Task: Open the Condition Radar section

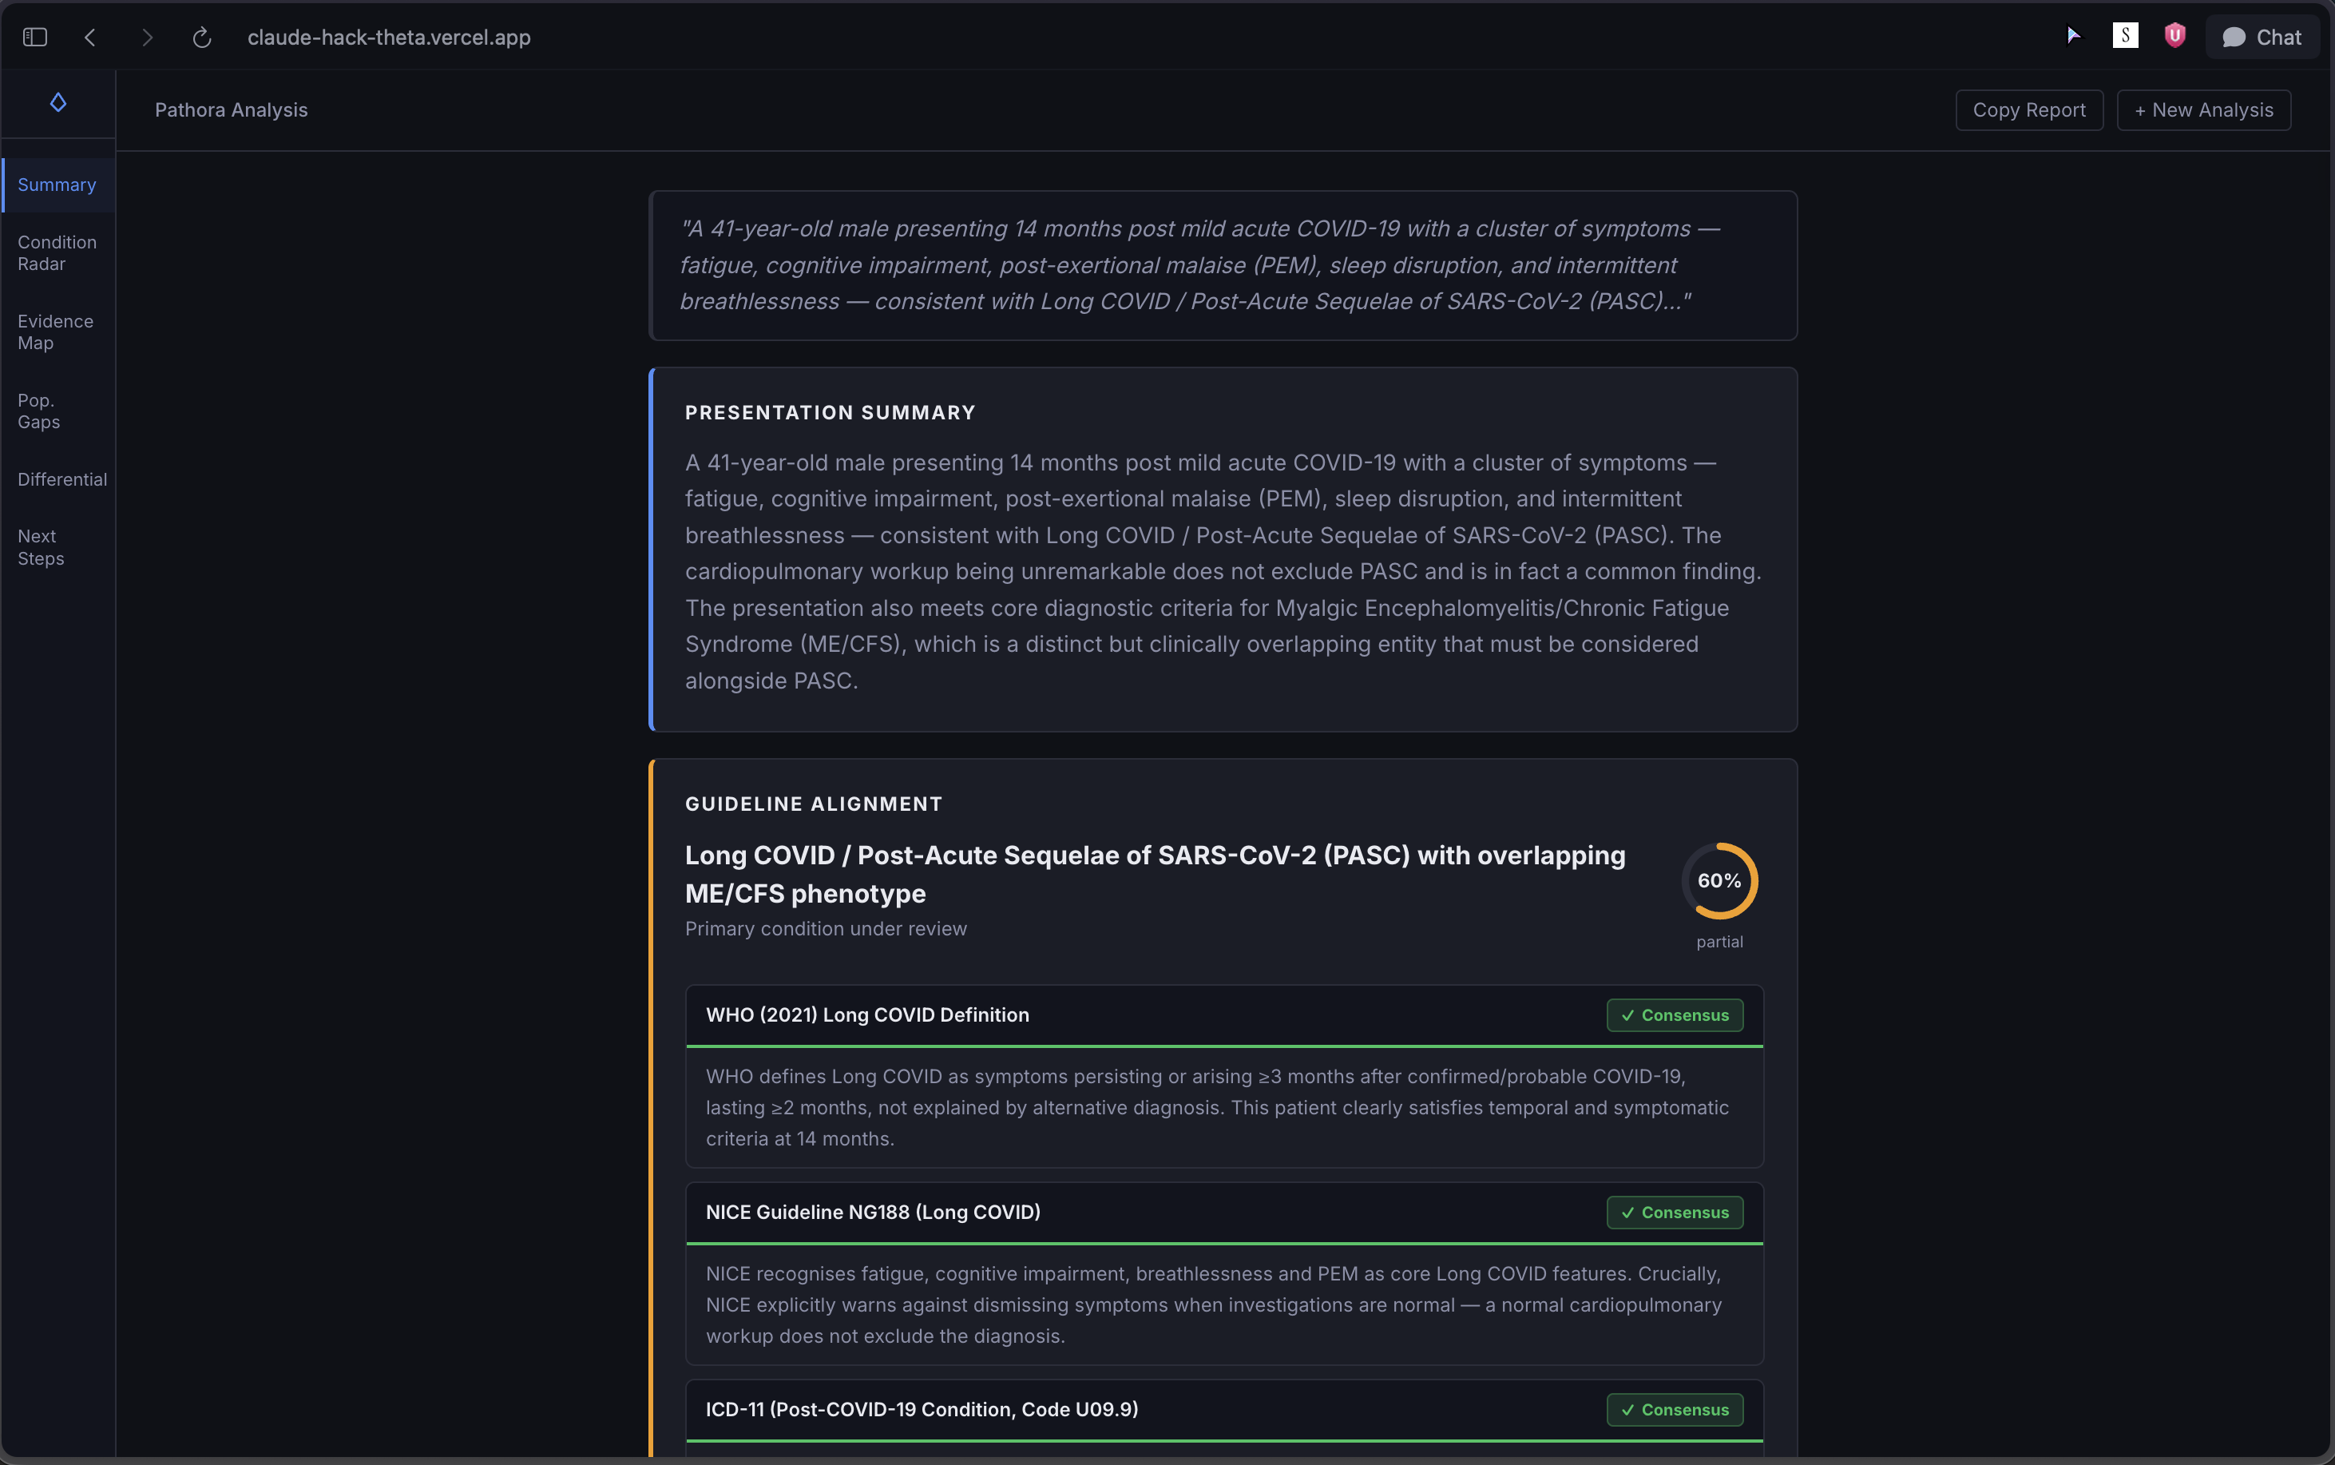Action: coord(57,253)
